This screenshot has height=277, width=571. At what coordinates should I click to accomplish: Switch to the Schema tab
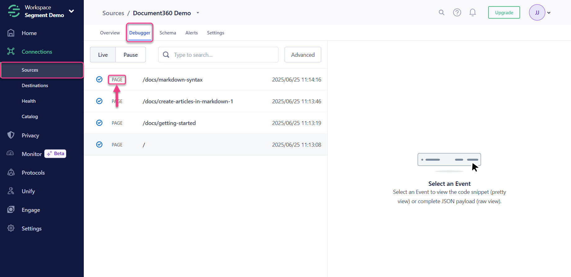tap(168, 33)
